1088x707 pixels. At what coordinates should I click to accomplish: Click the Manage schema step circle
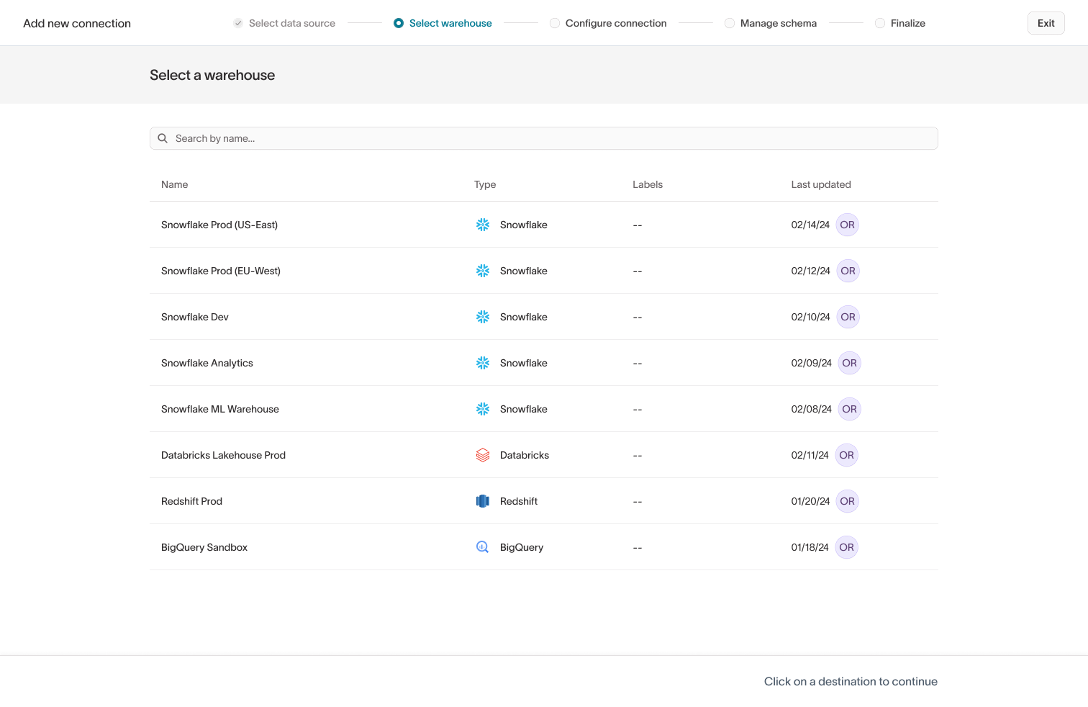coord(730,23)
